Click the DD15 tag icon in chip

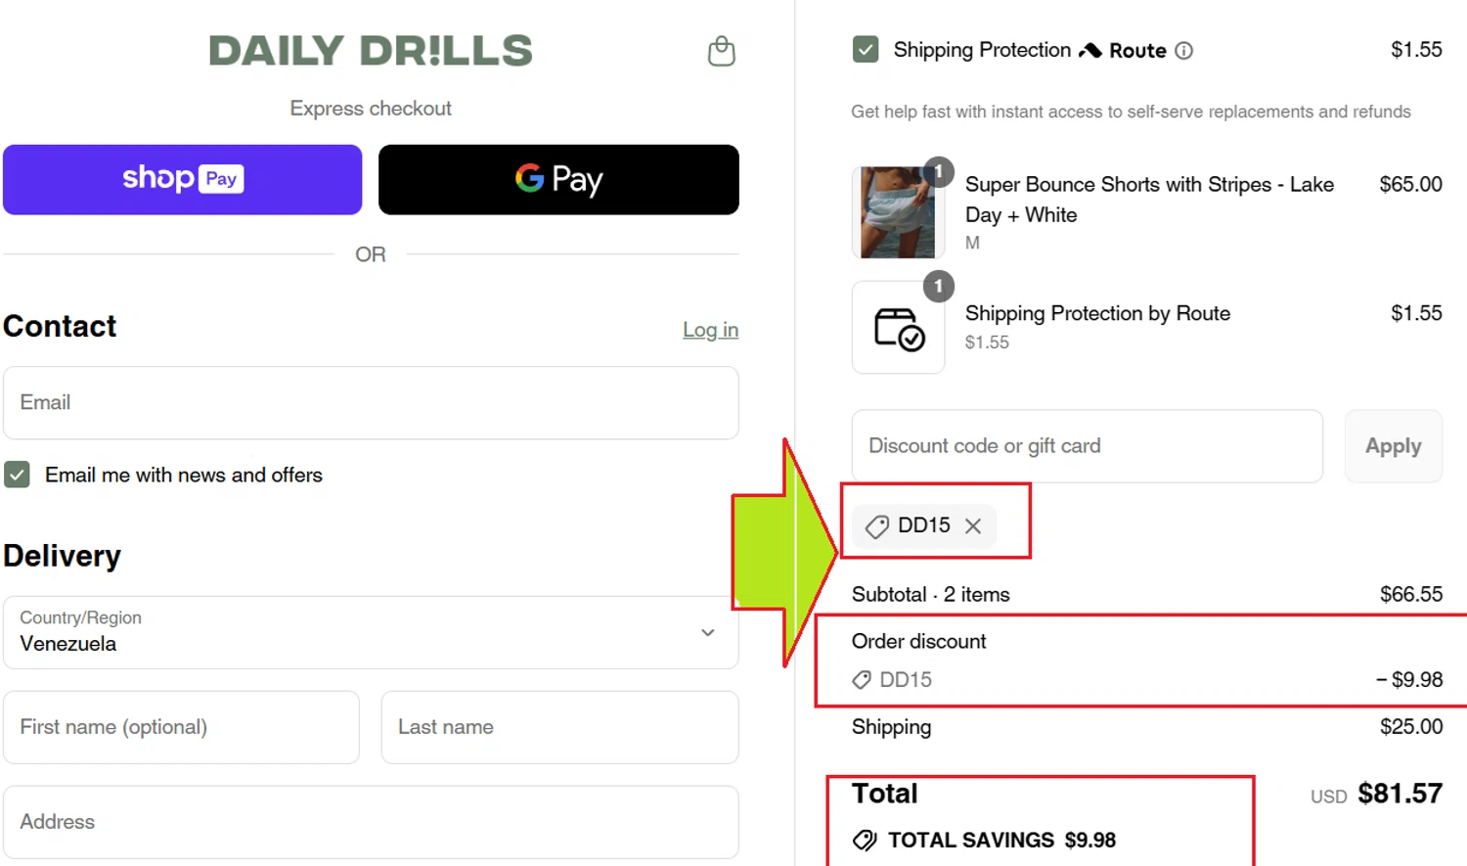pos(877,526)
